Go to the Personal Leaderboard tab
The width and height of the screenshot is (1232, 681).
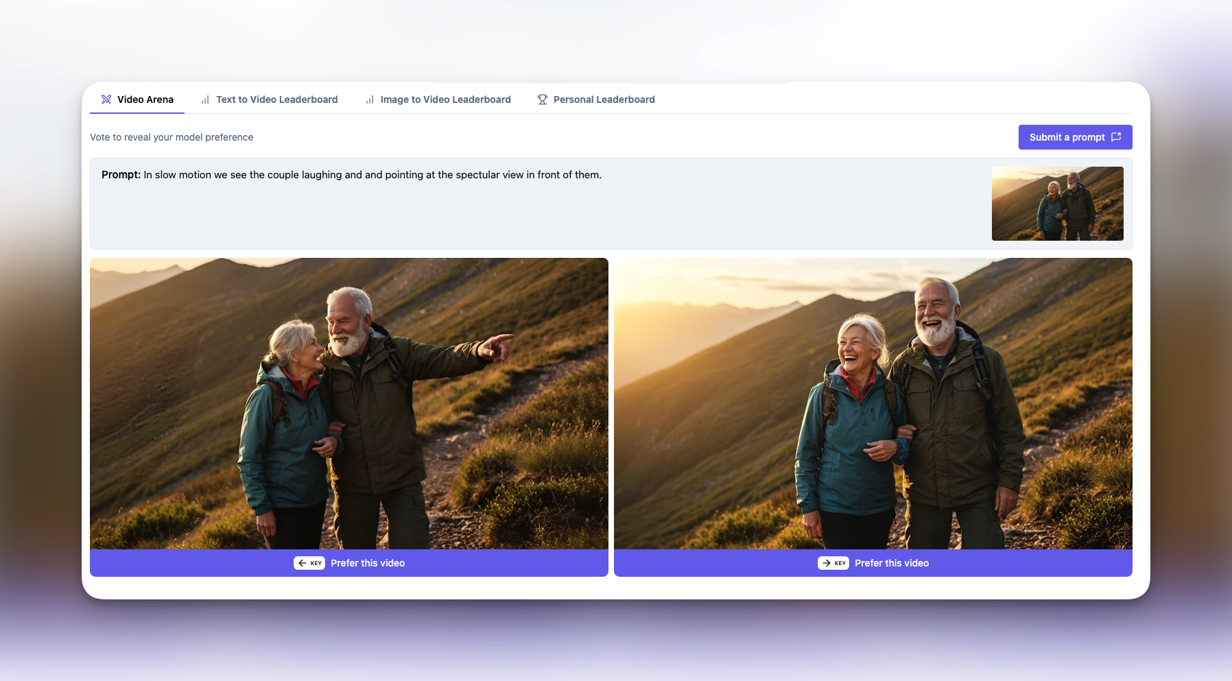(x=604, y=99)
